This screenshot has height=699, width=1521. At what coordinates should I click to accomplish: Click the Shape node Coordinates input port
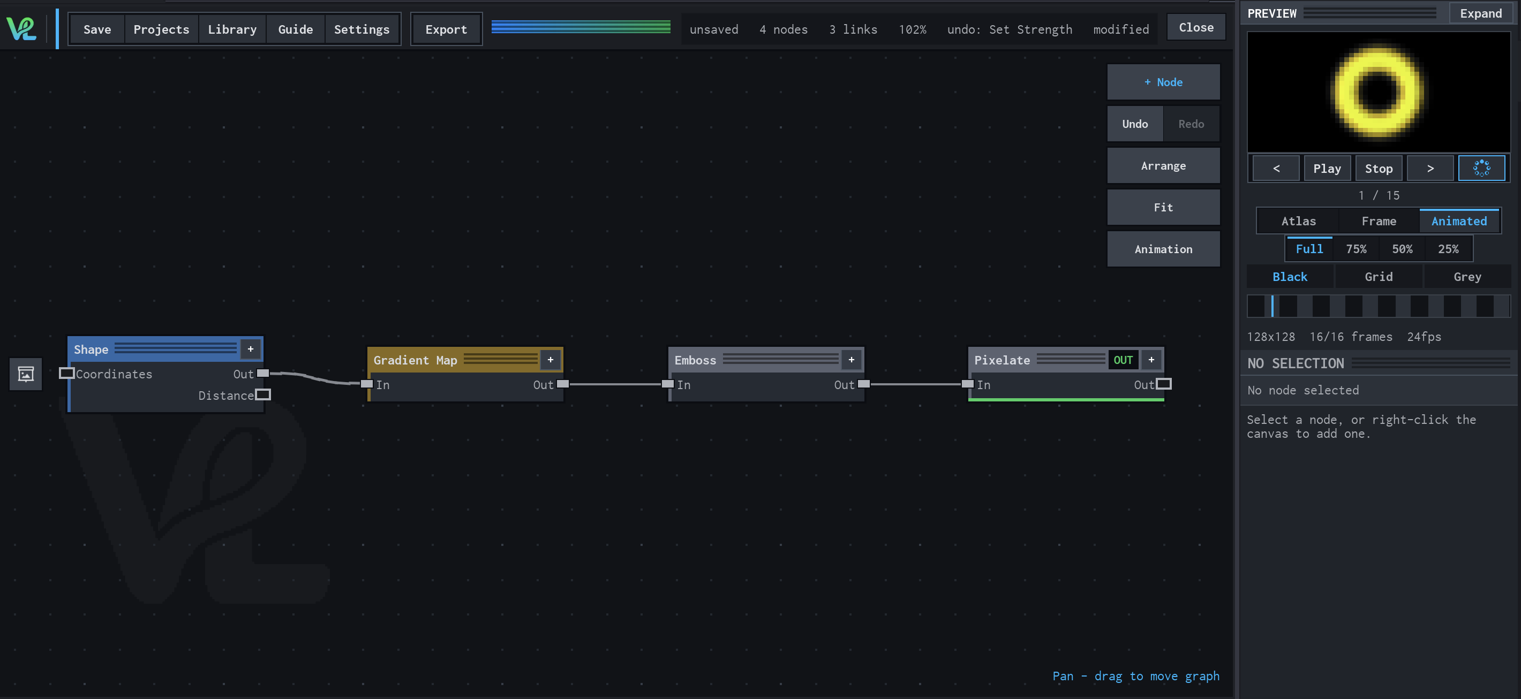point(67,374)
